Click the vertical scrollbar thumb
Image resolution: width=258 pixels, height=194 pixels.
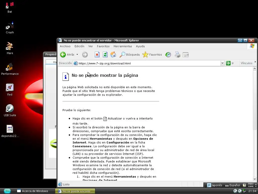(x=255, y=100)
